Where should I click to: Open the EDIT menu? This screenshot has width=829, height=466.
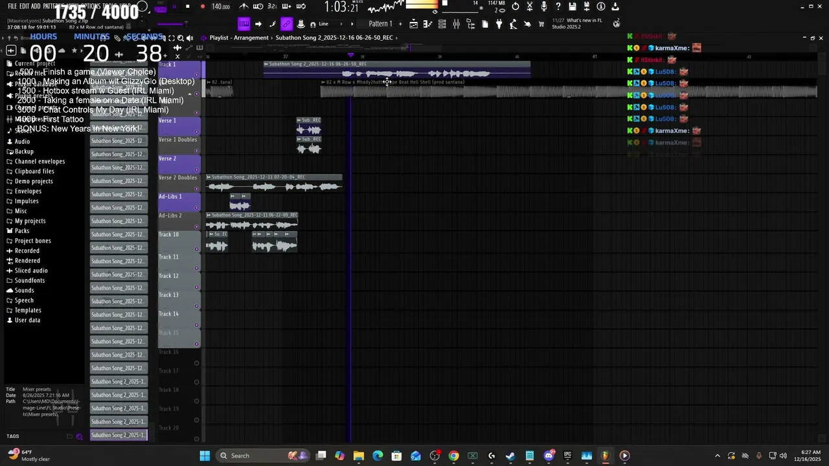coord(25,6)
